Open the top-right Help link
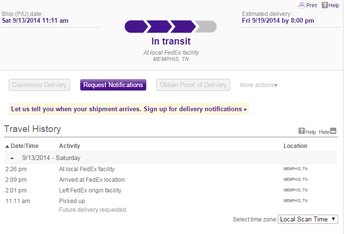The height and width of the screenshot is (234, 345). 334,5
